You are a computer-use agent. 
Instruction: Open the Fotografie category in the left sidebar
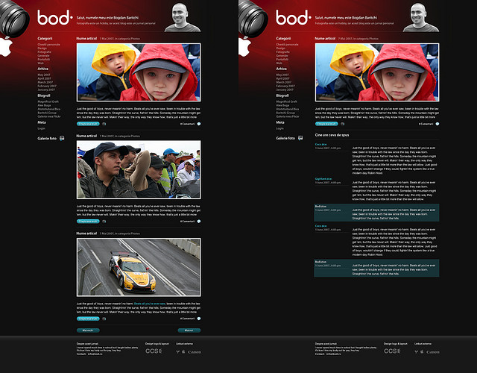pyautogui.click(x=45, y=51)
